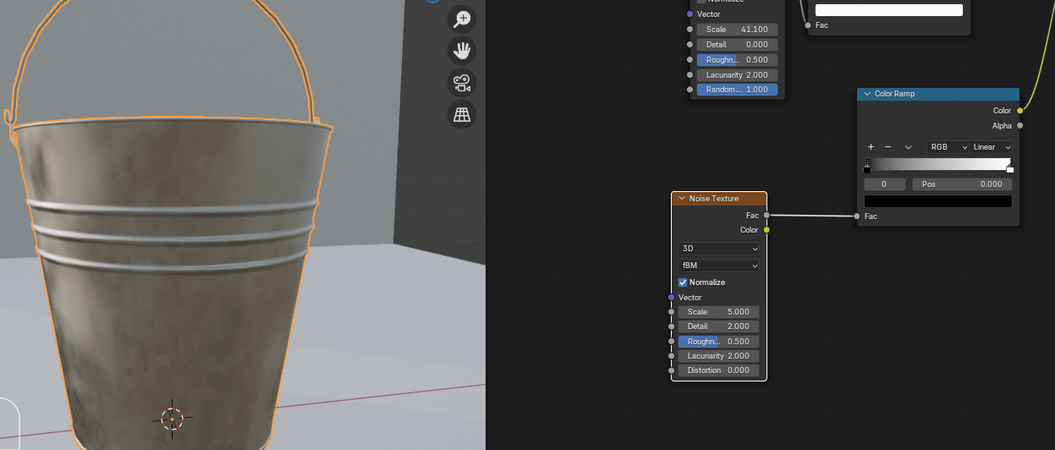This screenshot has height=450, width=1055.
Task: Collapse the Color Ramp node
Action: [867, 94]
